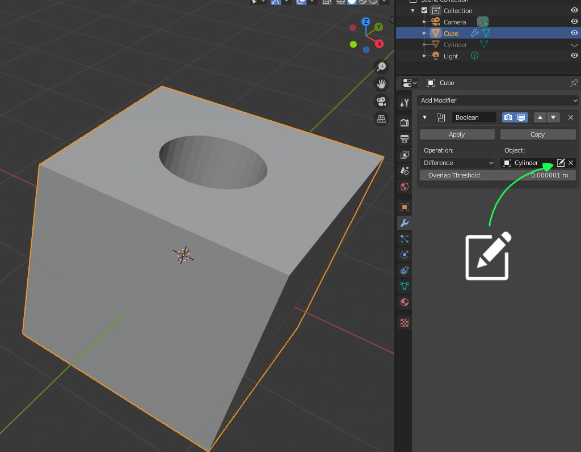Expand the Cube item in outliner
This screenshot has height=452, width=581.
point(424,33)
